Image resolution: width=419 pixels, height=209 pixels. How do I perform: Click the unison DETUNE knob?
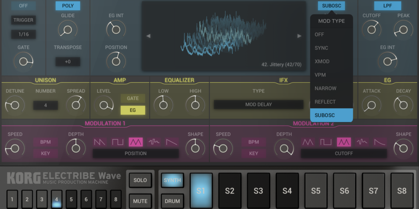click(x=15, y=105)
